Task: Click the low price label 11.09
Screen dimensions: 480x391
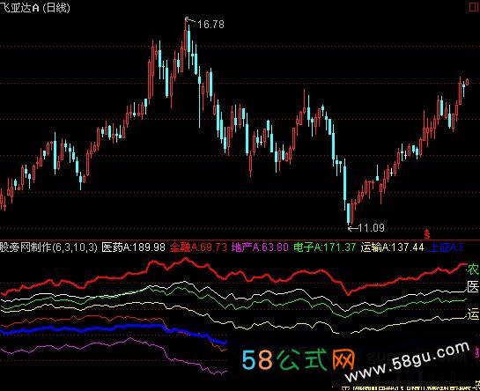Action: point(371,227)
